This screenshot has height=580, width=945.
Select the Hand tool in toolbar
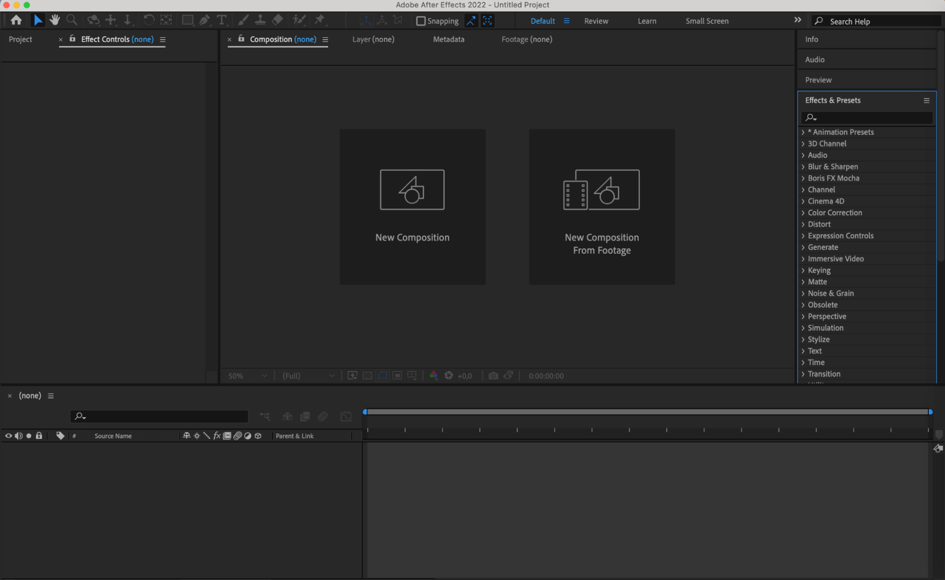click(55, 20)
